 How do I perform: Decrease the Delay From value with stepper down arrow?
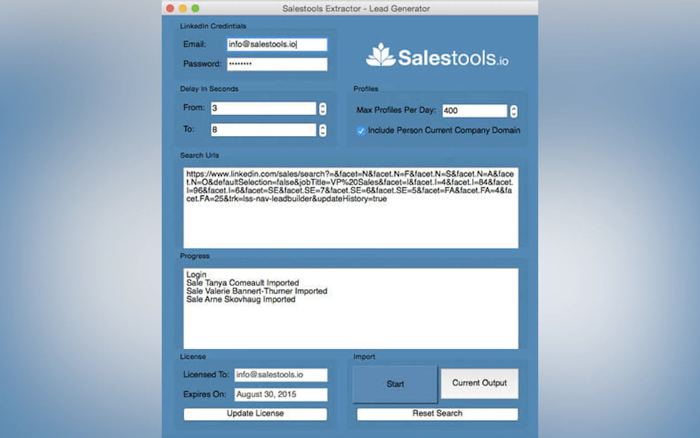click(323, 112)
